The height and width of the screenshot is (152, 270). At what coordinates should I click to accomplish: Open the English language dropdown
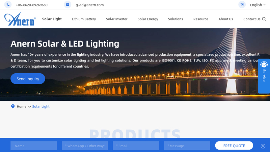258,5
